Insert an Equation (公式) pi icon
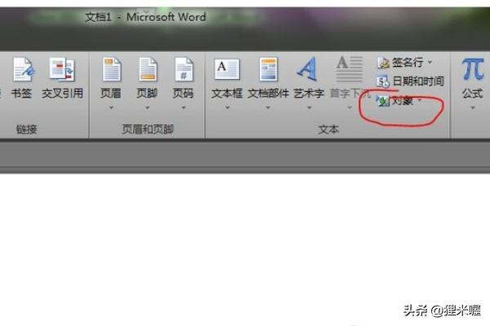This screenshot has height=326, width=490. [x=473, y=69]
